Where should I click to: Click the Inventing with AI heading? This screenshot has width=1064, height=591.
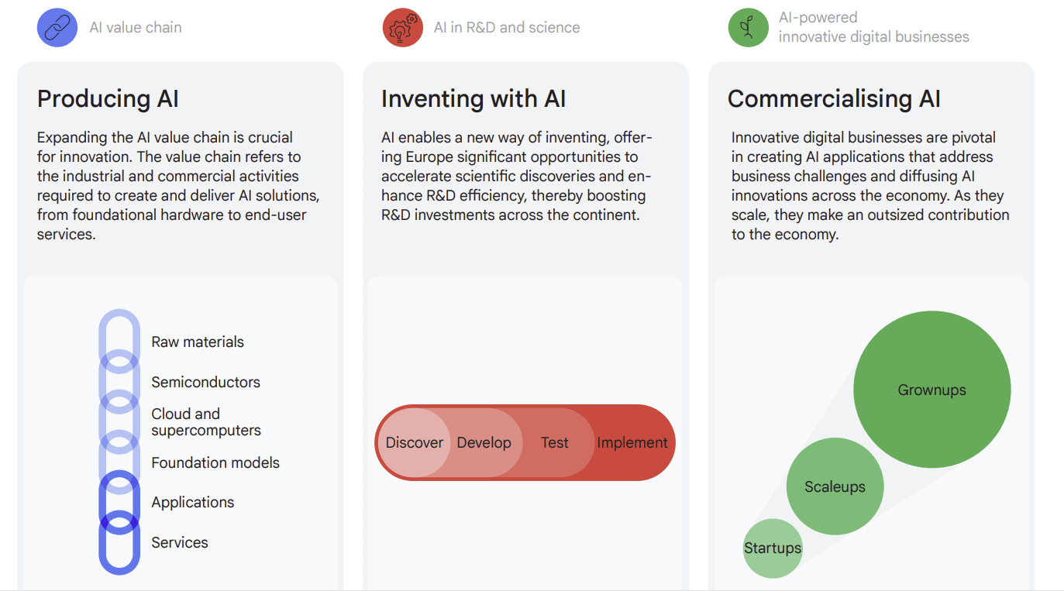coord(473,99)
